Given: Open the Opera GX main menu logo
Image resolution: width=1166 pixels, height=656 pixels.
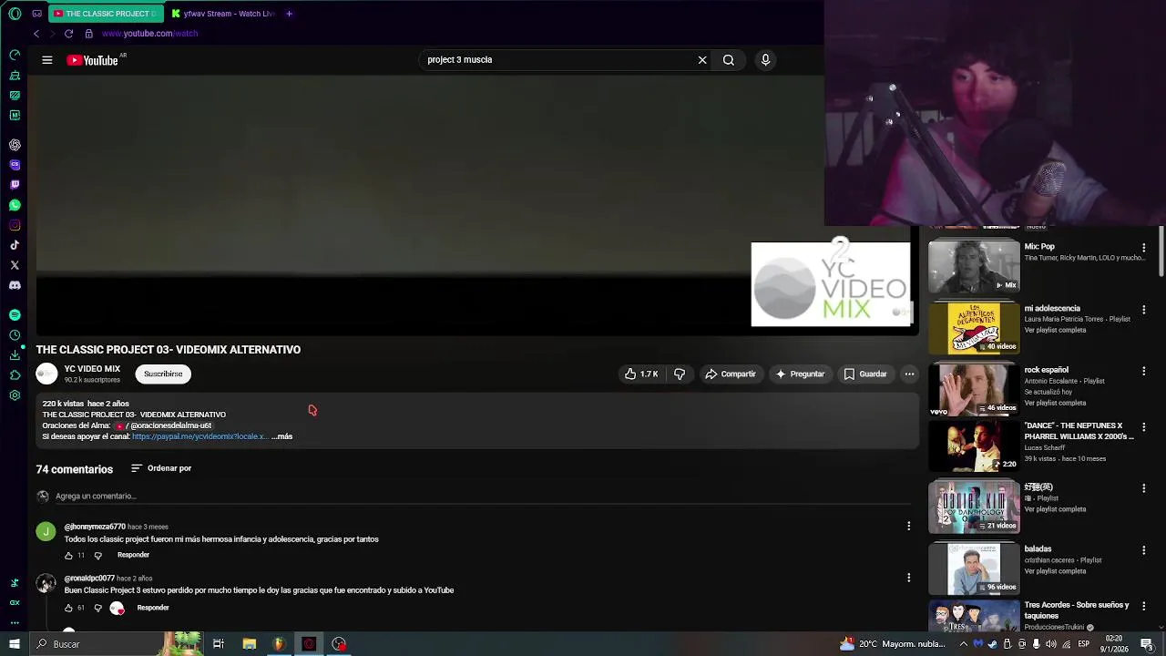Looking at the screenshot, I should tap(15, 14).
